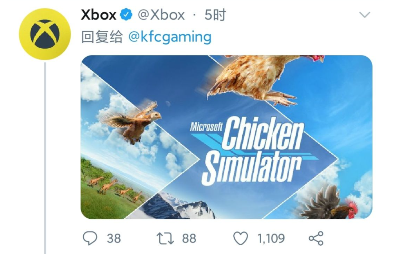Open the @Xbox handle
The width and height of the screenshot is (393, 254).
(x=162, y=15)
